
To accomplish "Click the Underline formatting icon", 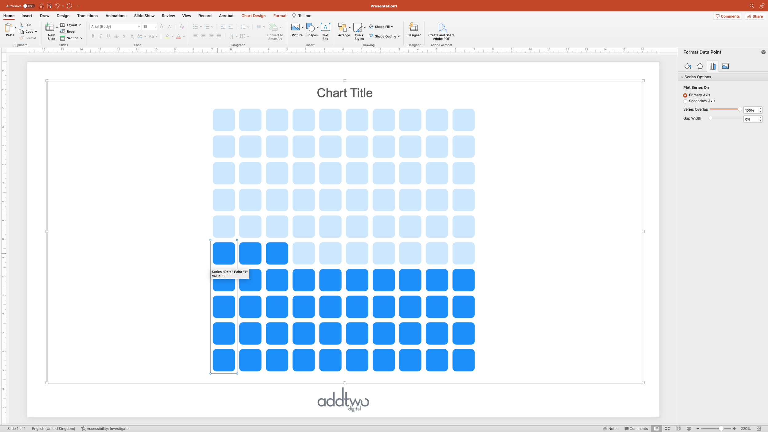I will pyautogui.click(x=108, y=36).
